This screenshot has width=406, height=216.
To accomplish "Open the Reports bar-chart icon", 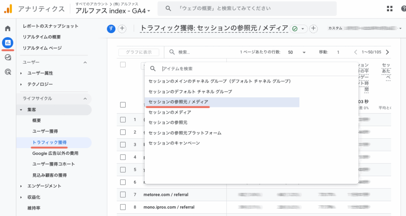I will (8, 43).
